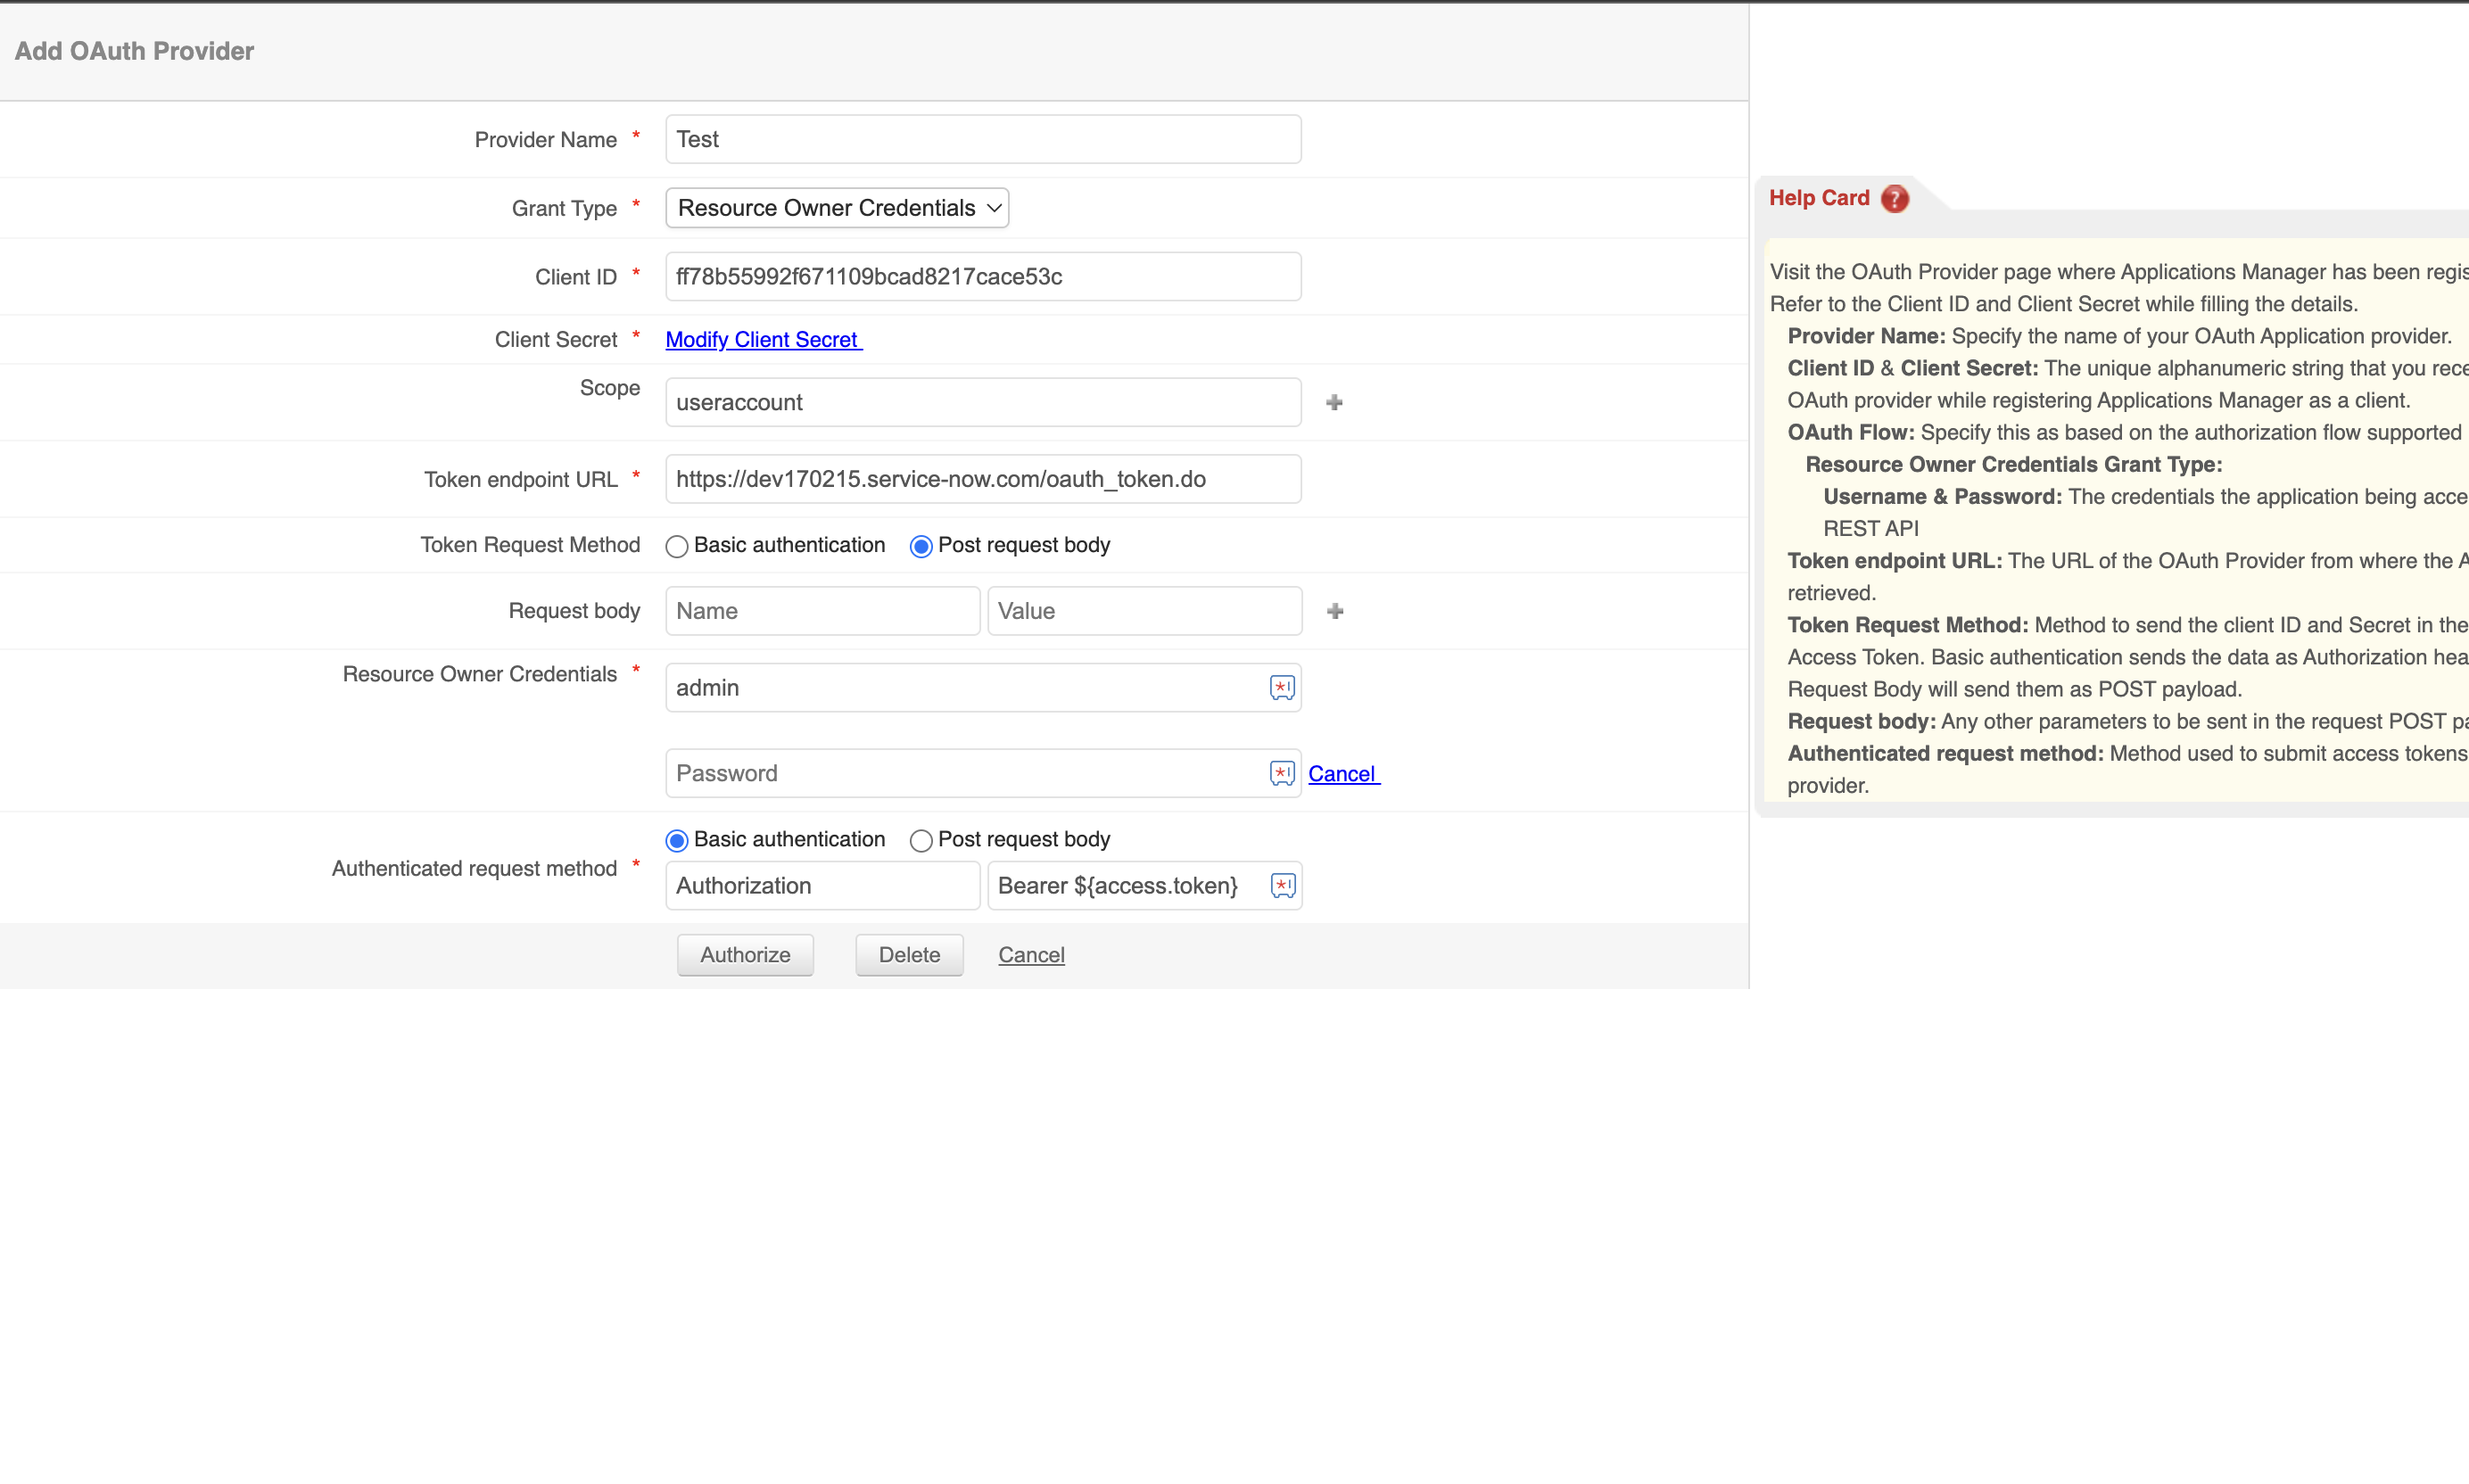The width and height of the screenshot is (2469, 1484).
Task: Select Post request body for Authenticated request method
Action: pos(921,840)
